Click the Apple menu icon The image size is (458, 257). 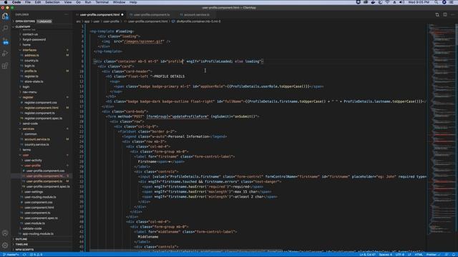[6, 2]
